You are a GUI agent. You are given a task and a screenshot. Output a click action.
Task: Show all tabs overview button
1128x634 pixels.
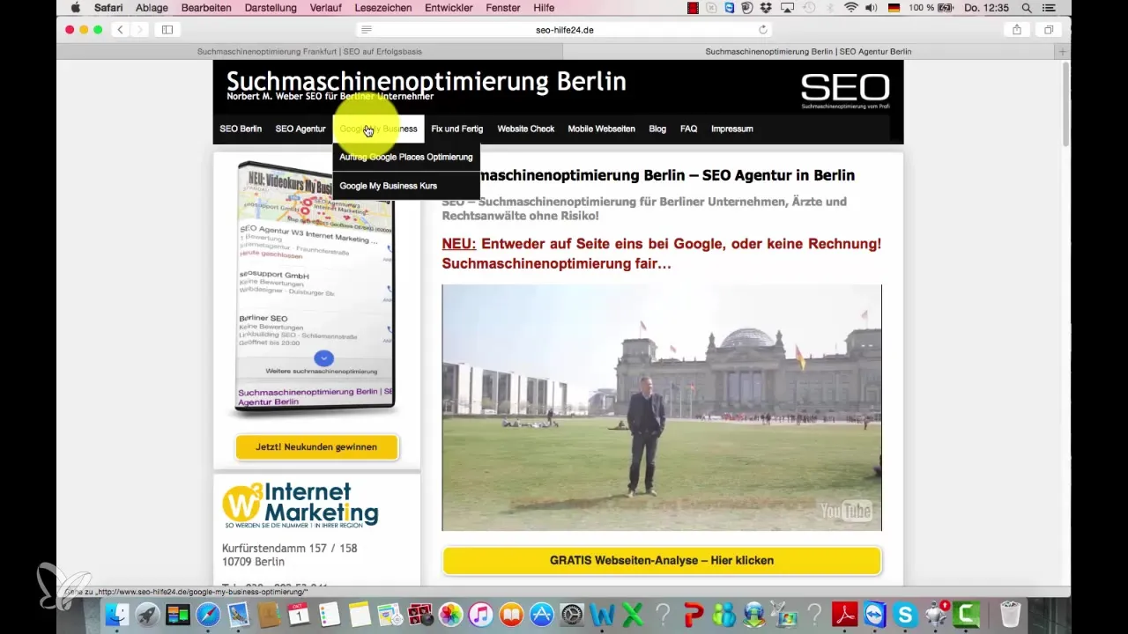coord(1049,29)
